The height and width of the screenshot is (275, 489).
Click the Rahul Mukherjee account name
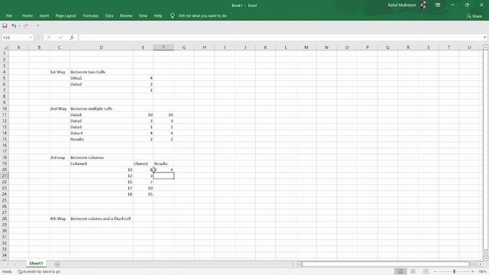tap(402, 5)
